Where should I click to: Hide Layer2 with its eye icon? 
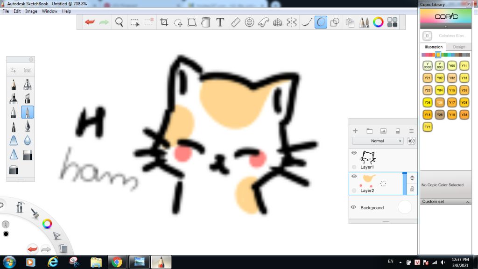354,176
